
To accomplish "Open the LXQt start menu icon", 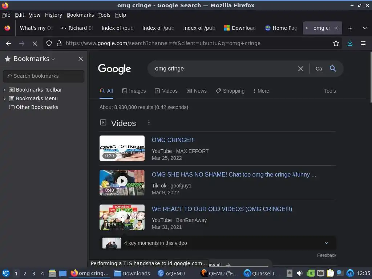I will [x=6, y=273].
